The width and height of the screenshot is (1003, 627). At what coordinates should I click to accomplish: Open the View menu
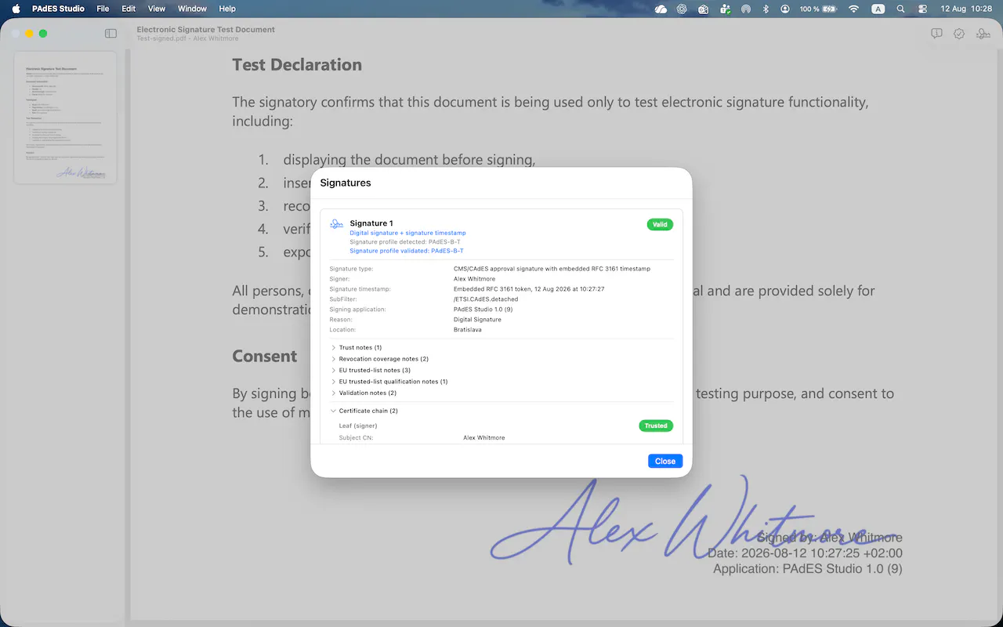[157, 9]
